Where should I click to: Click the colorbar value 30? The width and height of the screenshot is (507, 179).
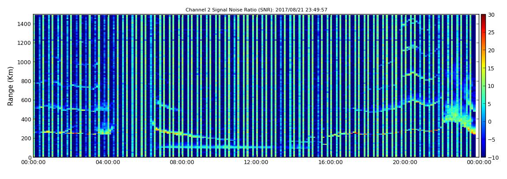[x=492, y=15]
